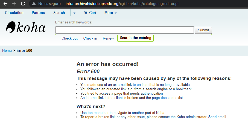
Task: Expand the caret dropdown beside Search
Action: pyautogui.click(x=74, y=13)
